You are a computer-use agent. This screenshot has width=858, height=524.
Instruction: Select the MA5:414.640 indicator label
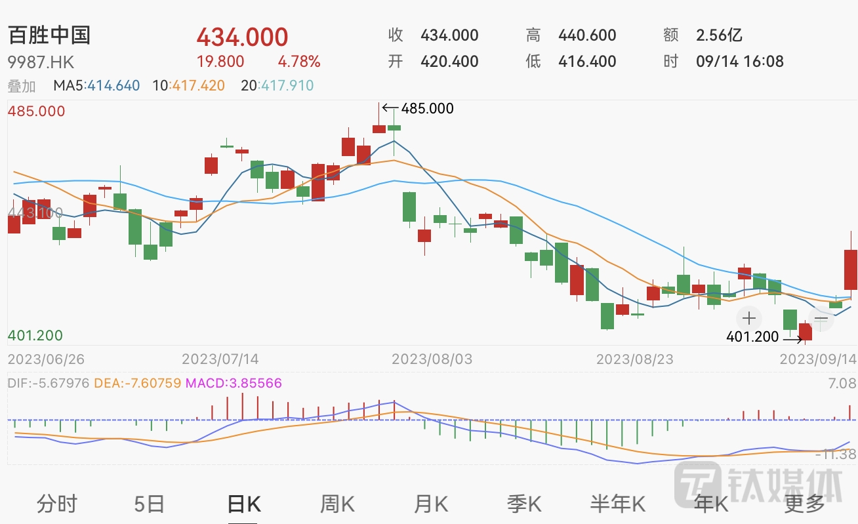pyautogui.click(x=97, y=86)
